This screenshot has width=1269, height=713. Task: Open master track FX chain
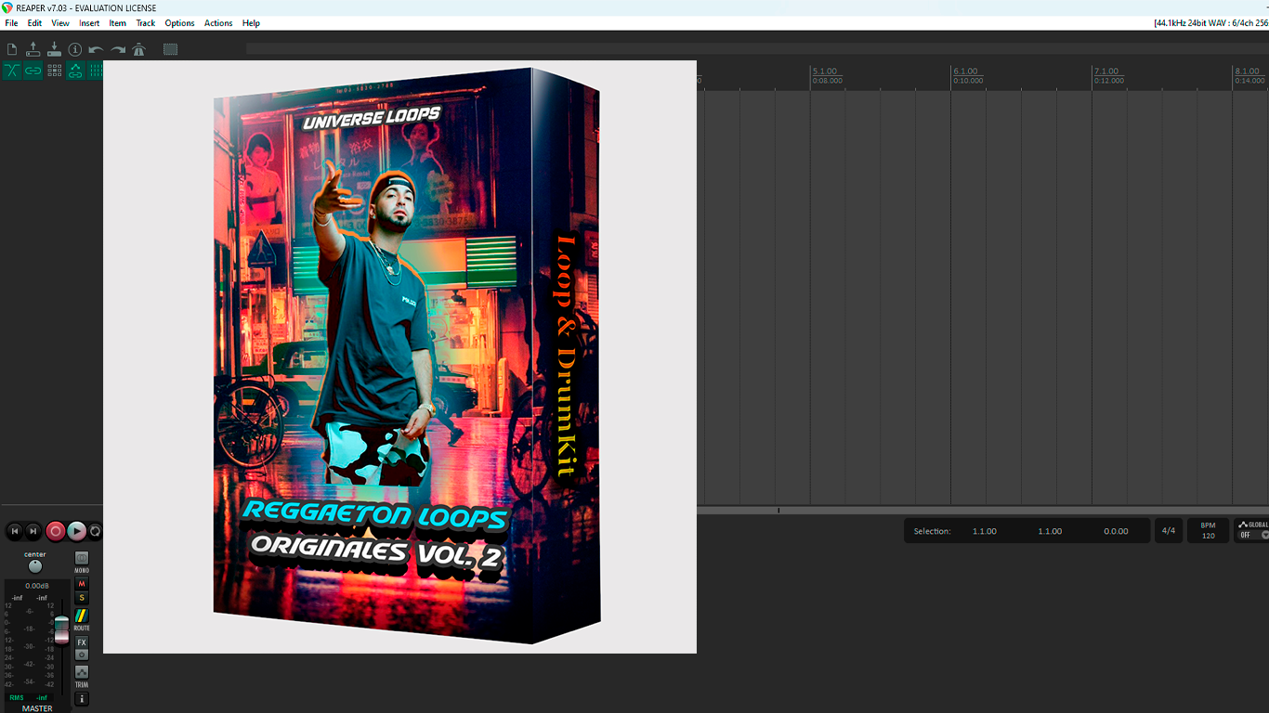coord(82,642)
